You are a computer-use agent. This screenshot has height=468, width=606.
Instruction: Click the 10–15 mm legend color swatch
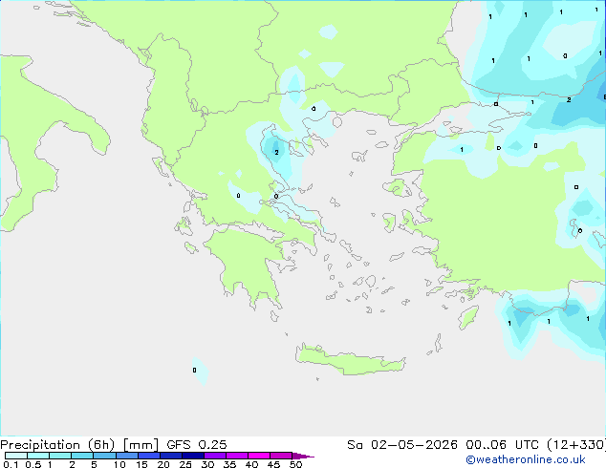tap(126, 456)
